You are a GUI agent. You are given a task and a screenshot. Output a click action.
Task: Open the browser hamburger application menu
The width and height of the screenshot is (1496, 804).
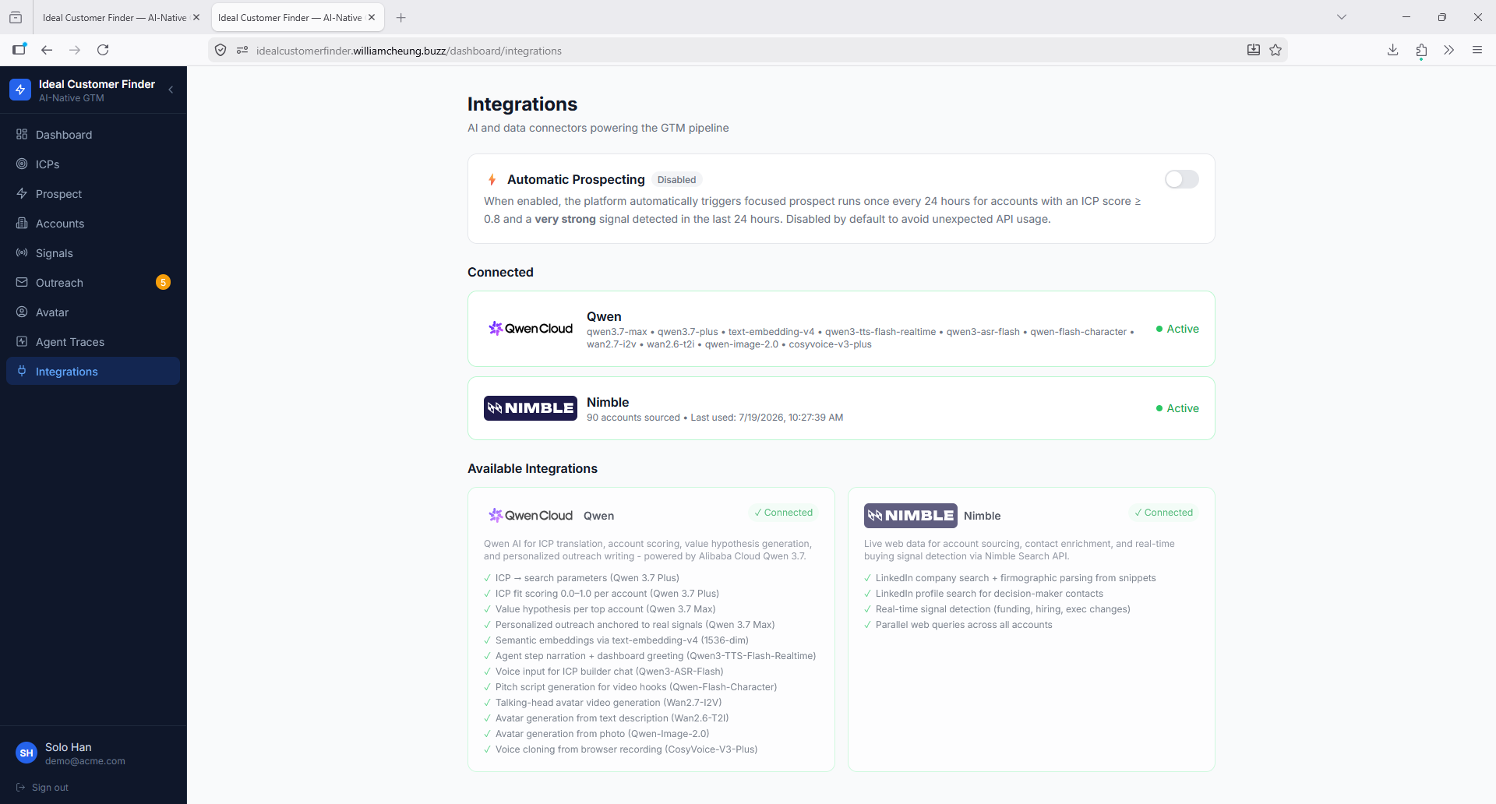(1477, 50)
